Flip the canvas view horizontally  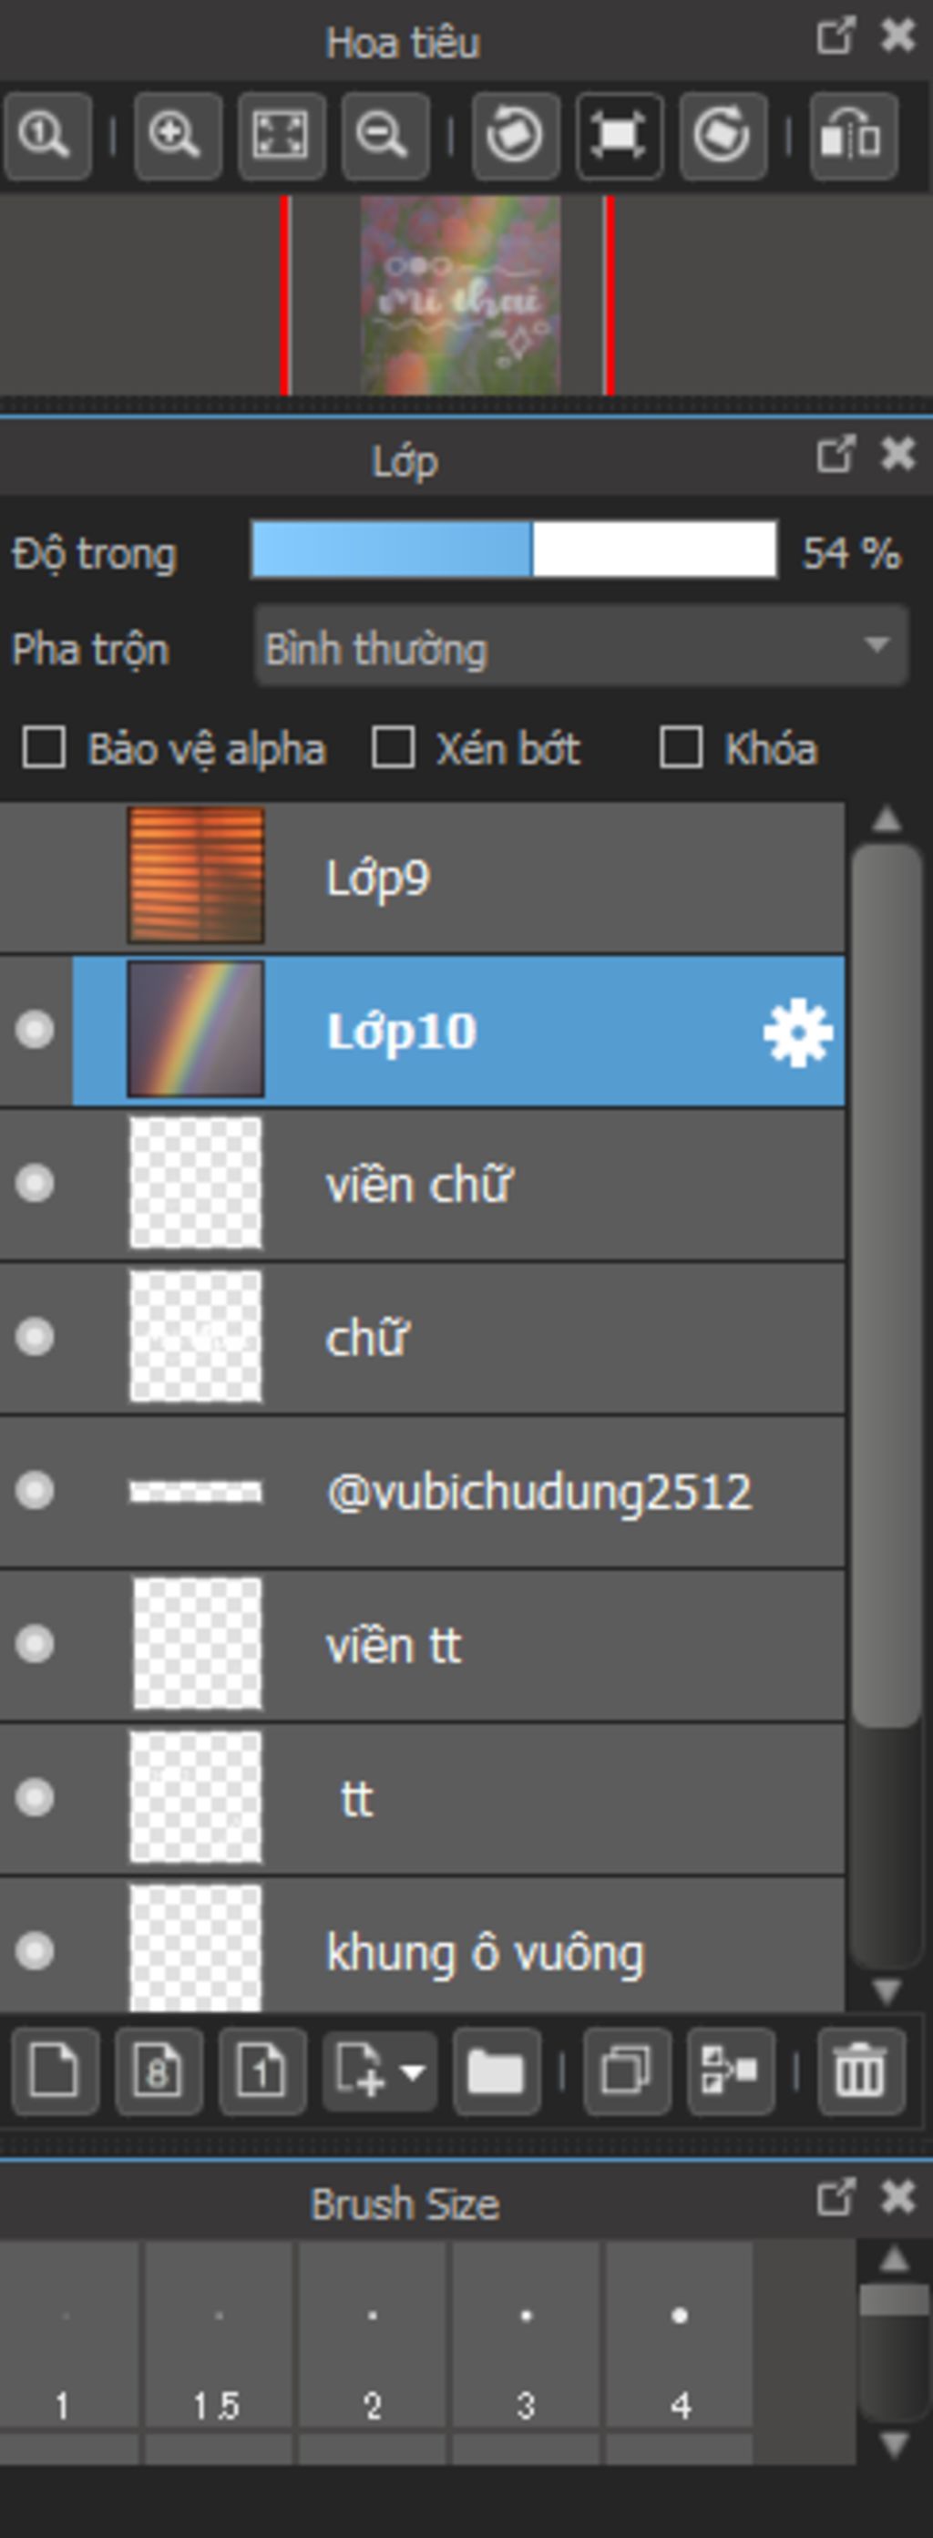[853, 135]
